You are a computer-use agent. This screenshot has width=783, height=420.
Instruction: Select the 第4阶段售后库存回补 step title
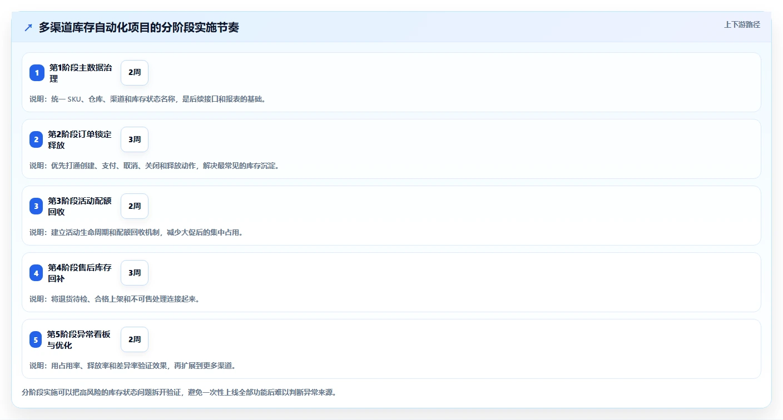click(80, 273)
